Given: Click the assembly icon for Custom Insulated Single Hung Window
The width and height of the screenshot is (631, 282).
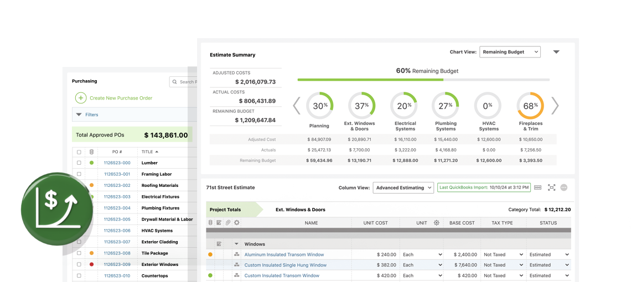Looking at the screenshot, I should pos(237,265).
